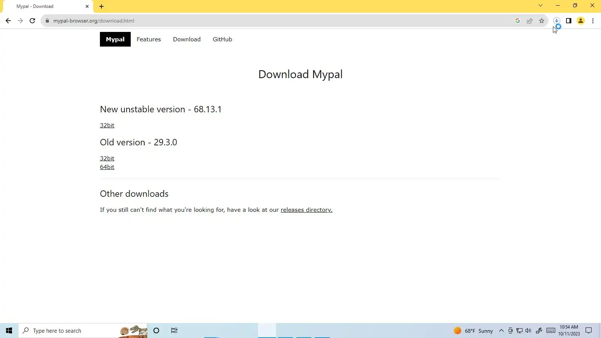This screenshot has height=338, width=601.
Task: Download 32bit unstable version 68.13.1
Action: pyautogui.click(x=107, y=125)
